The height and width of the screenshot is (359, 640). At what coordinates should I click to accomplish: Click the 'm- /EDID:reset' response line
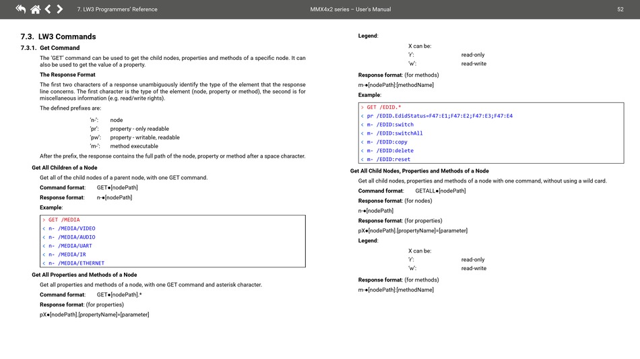click(385, 160)
